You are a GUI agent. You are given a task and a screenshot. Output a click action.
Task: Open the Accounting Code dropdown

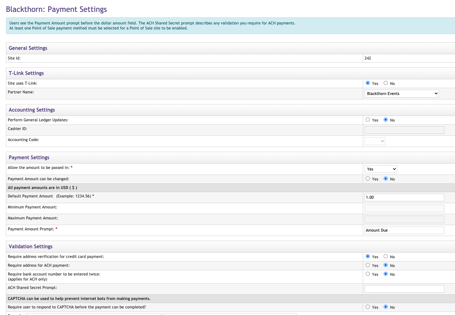375,141
